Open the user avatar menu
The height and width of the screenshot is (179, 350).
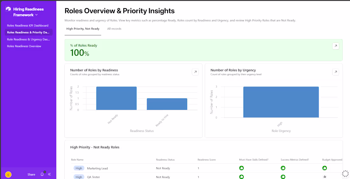coord(8,174)
